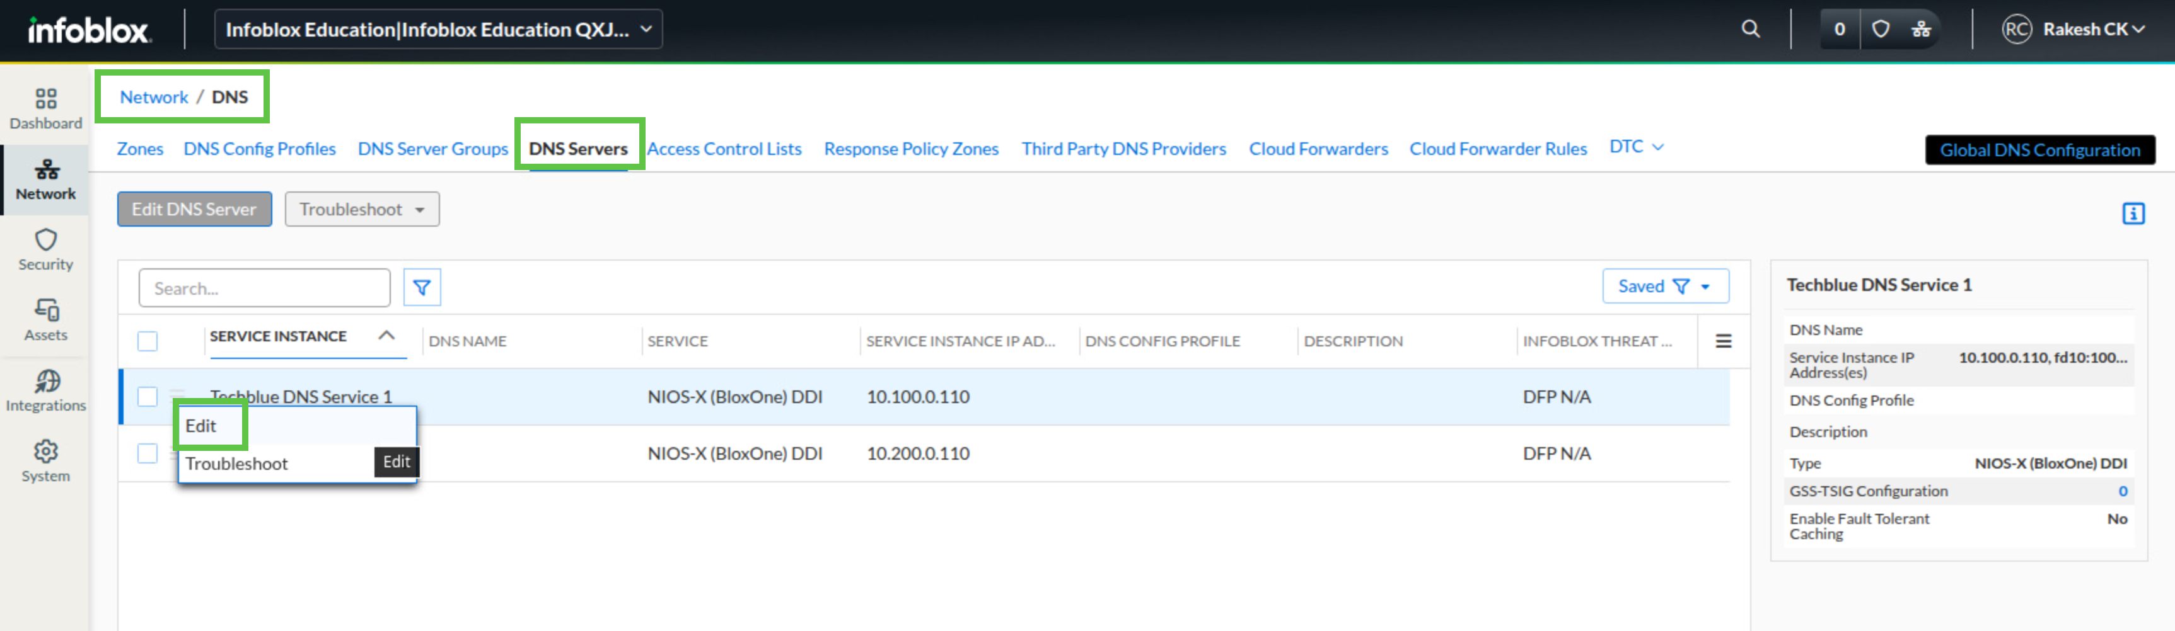Open the table column settings hamburger icon
This screenshot has width=2175, height=631.
point(1723,341)
